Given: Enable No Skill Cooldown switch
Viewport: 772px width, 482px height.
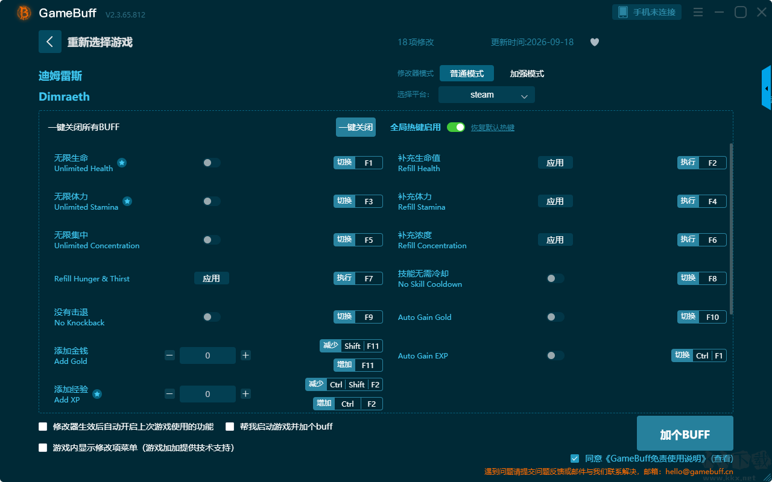Looking at the screenshot, I should pos(555,278).
